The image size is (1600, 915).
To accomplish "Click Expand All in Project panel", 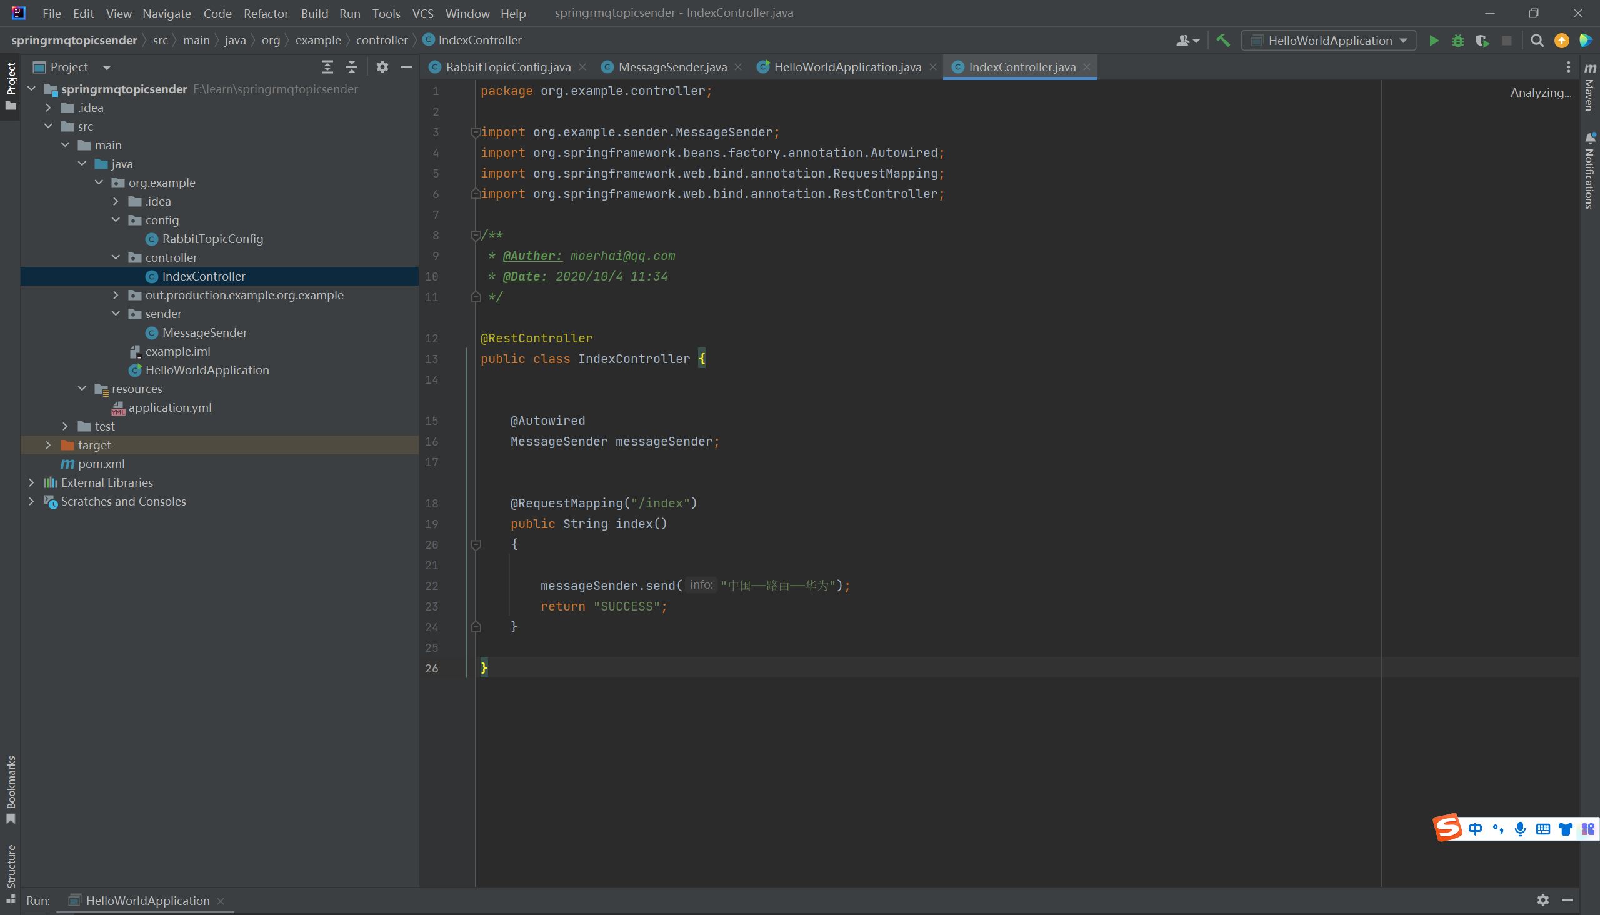I will pos(327,67).
